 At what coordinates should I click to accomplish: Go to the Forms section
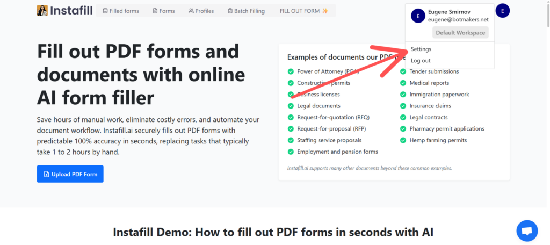(164, 11)
